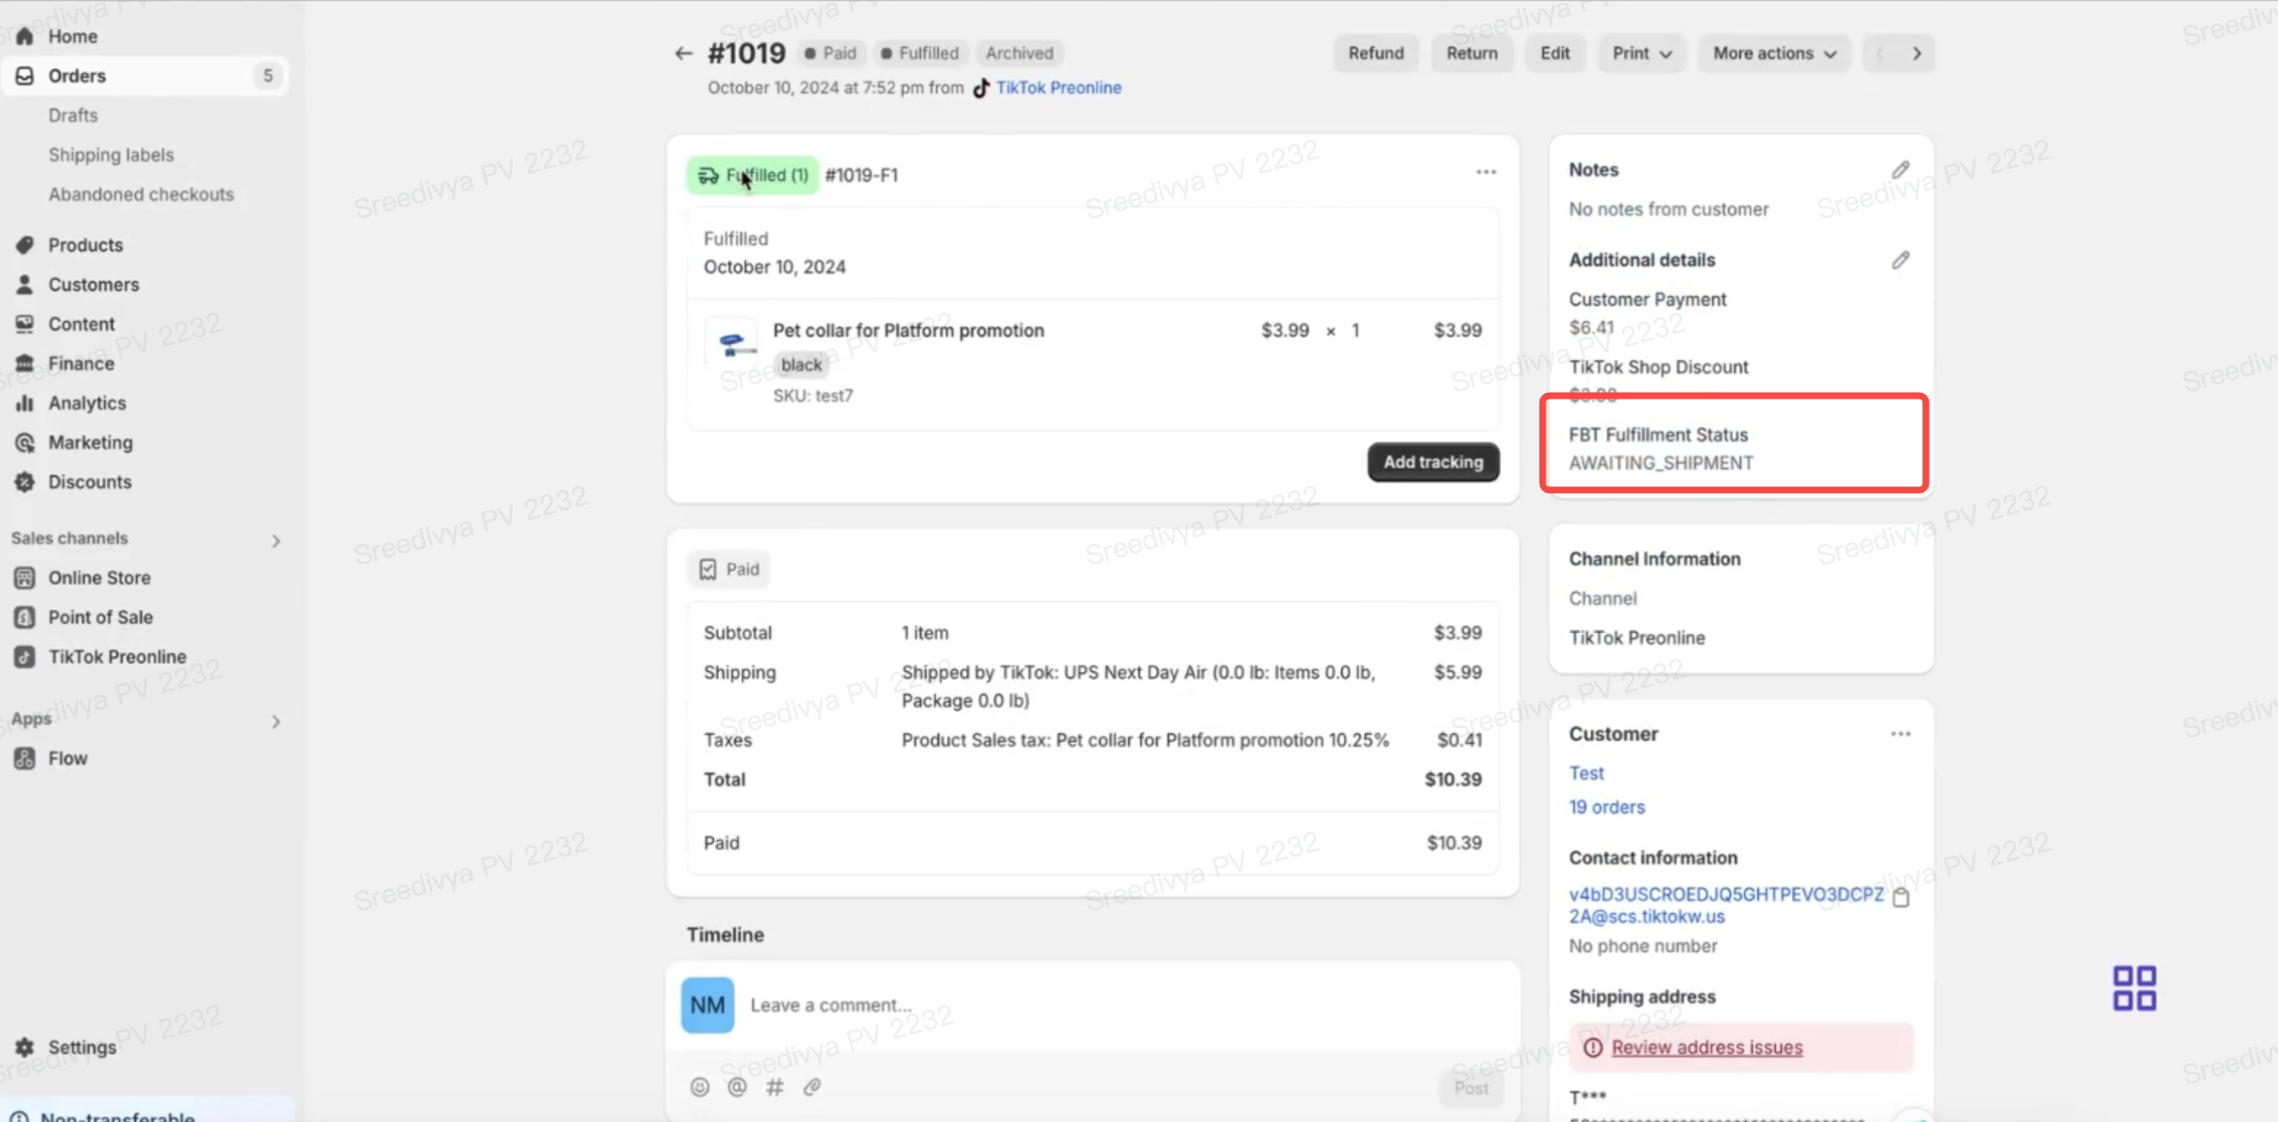Mention staff using the @ icon
This screenshot has width=2278, height=1122.
736,1087
